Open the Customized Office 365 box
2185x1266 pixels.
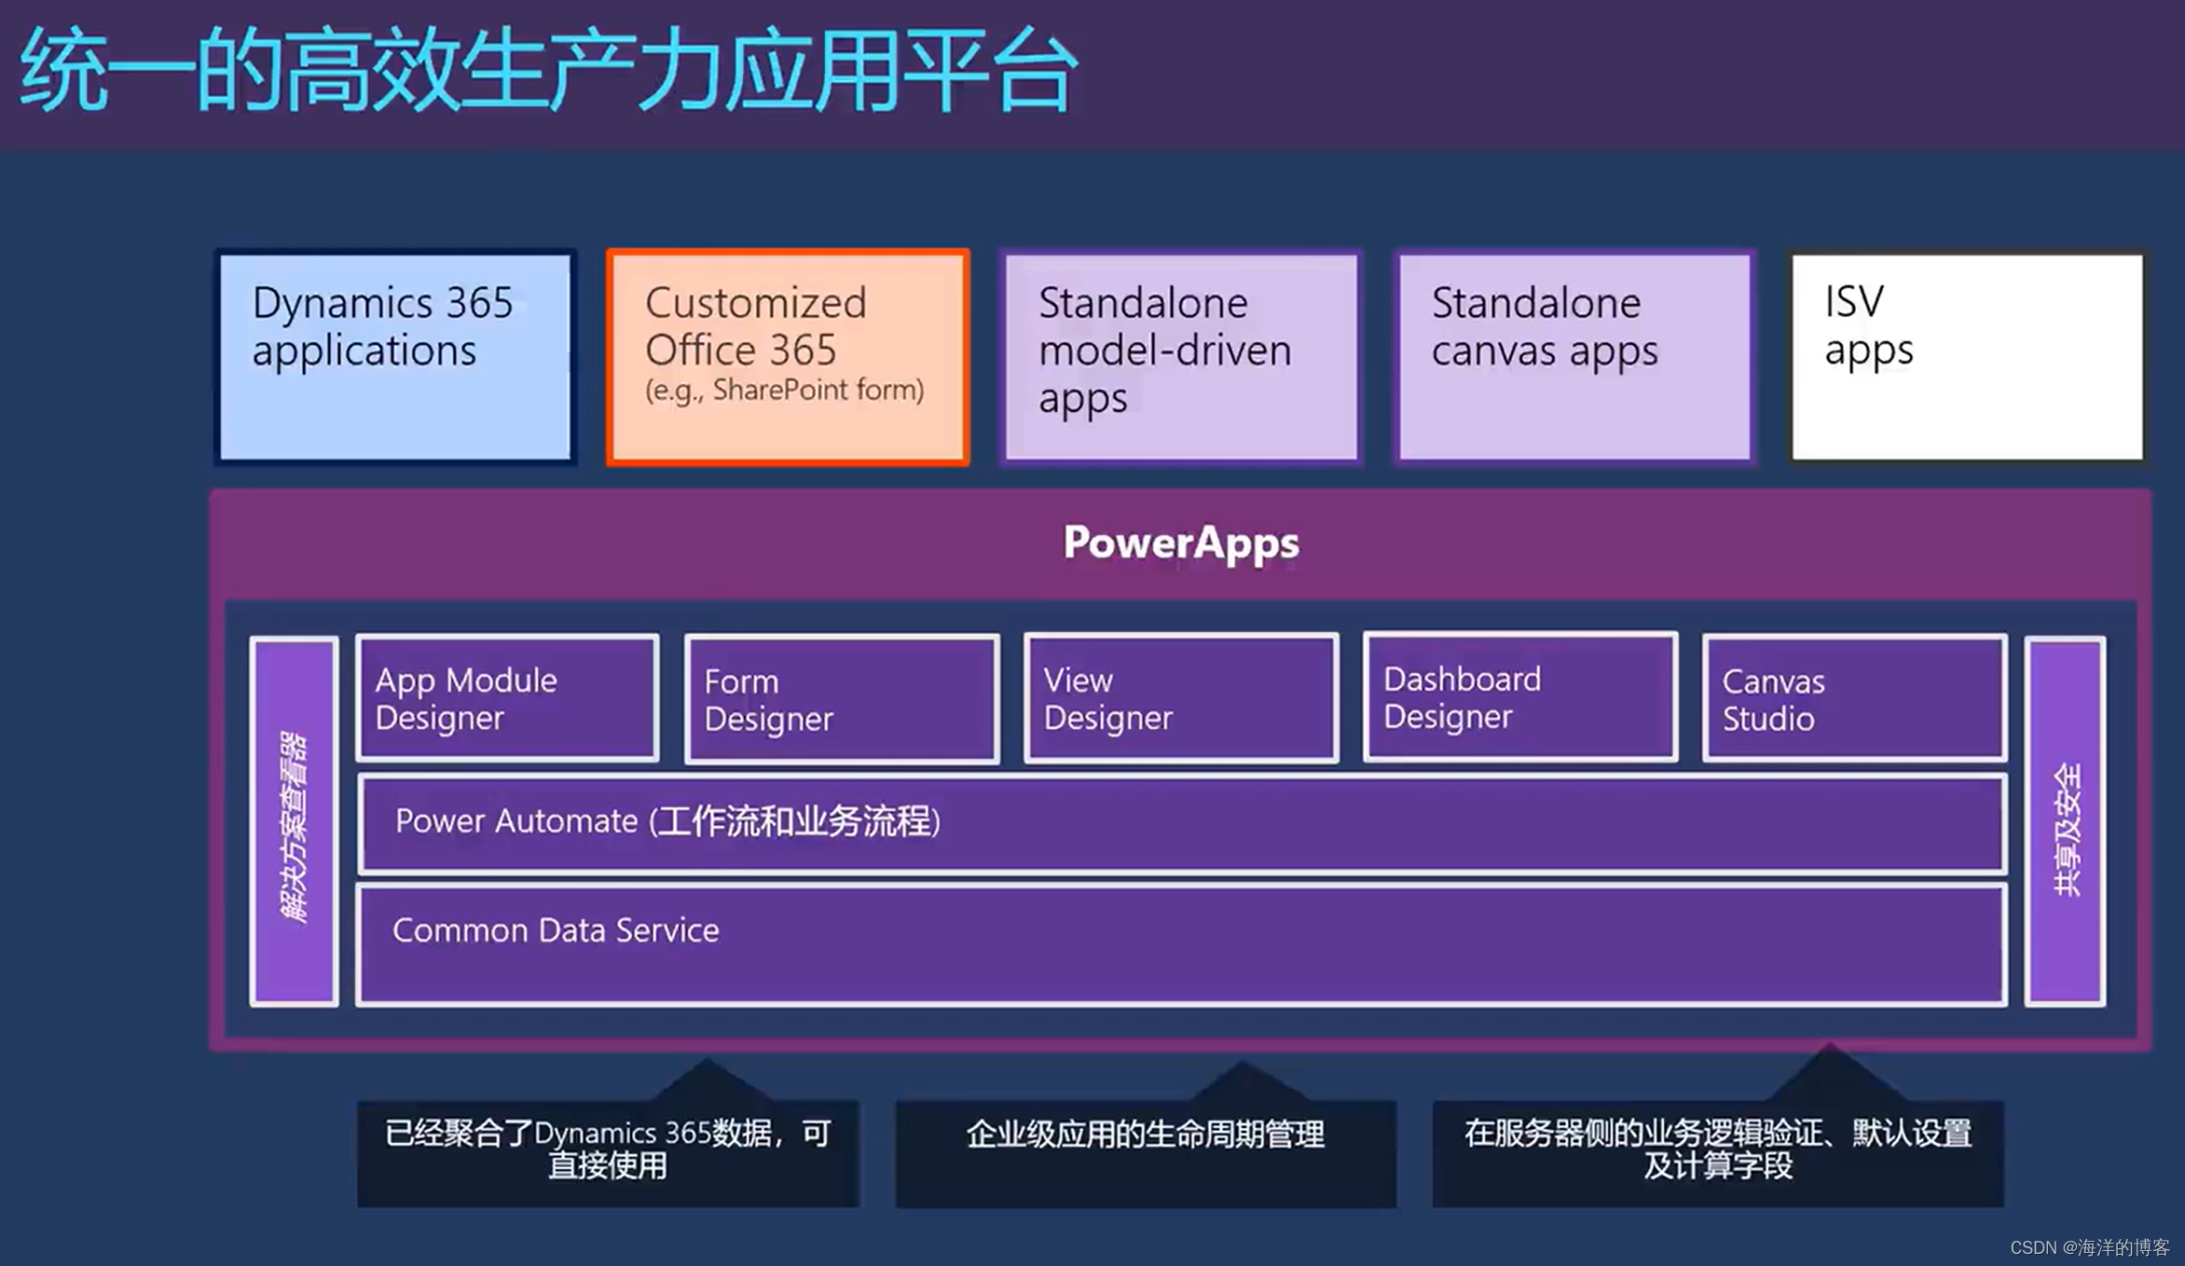pyautogui.click(x=786, y=354)
